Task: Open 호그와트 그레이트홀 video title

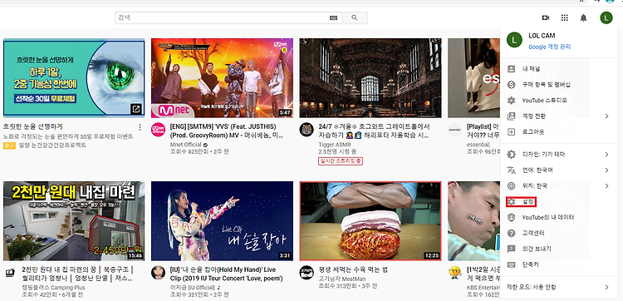Action: point(374,131)
